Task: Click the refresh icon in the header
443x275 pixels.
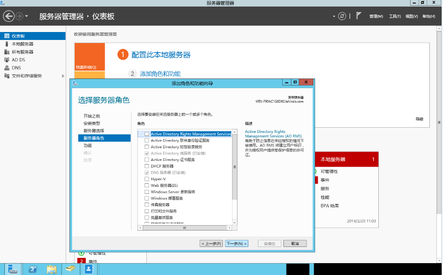Action: [x=342, y=16]
